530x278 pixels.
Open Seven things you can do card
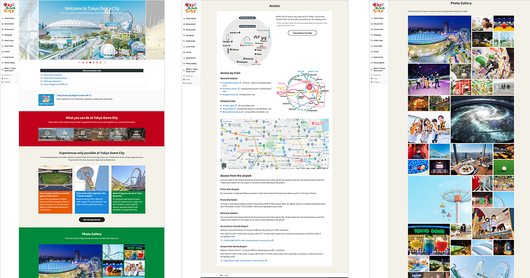click(129, 190)
